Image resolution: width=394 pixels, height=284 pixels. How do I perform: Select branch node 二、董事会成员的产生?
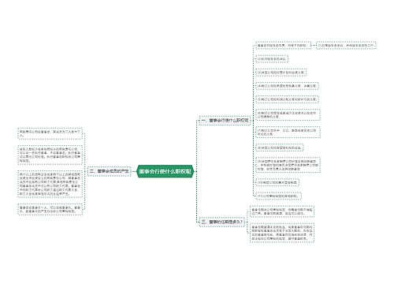pos(110,171)
